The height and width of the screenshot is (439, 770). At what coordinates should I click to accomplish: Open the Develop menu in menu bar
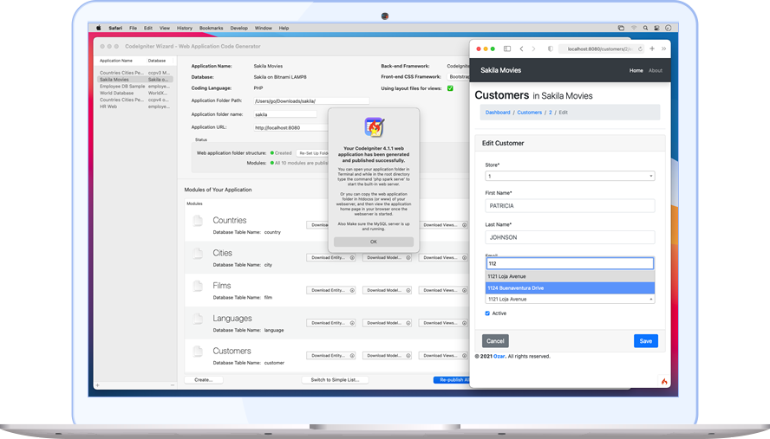[x=239, y=28]
